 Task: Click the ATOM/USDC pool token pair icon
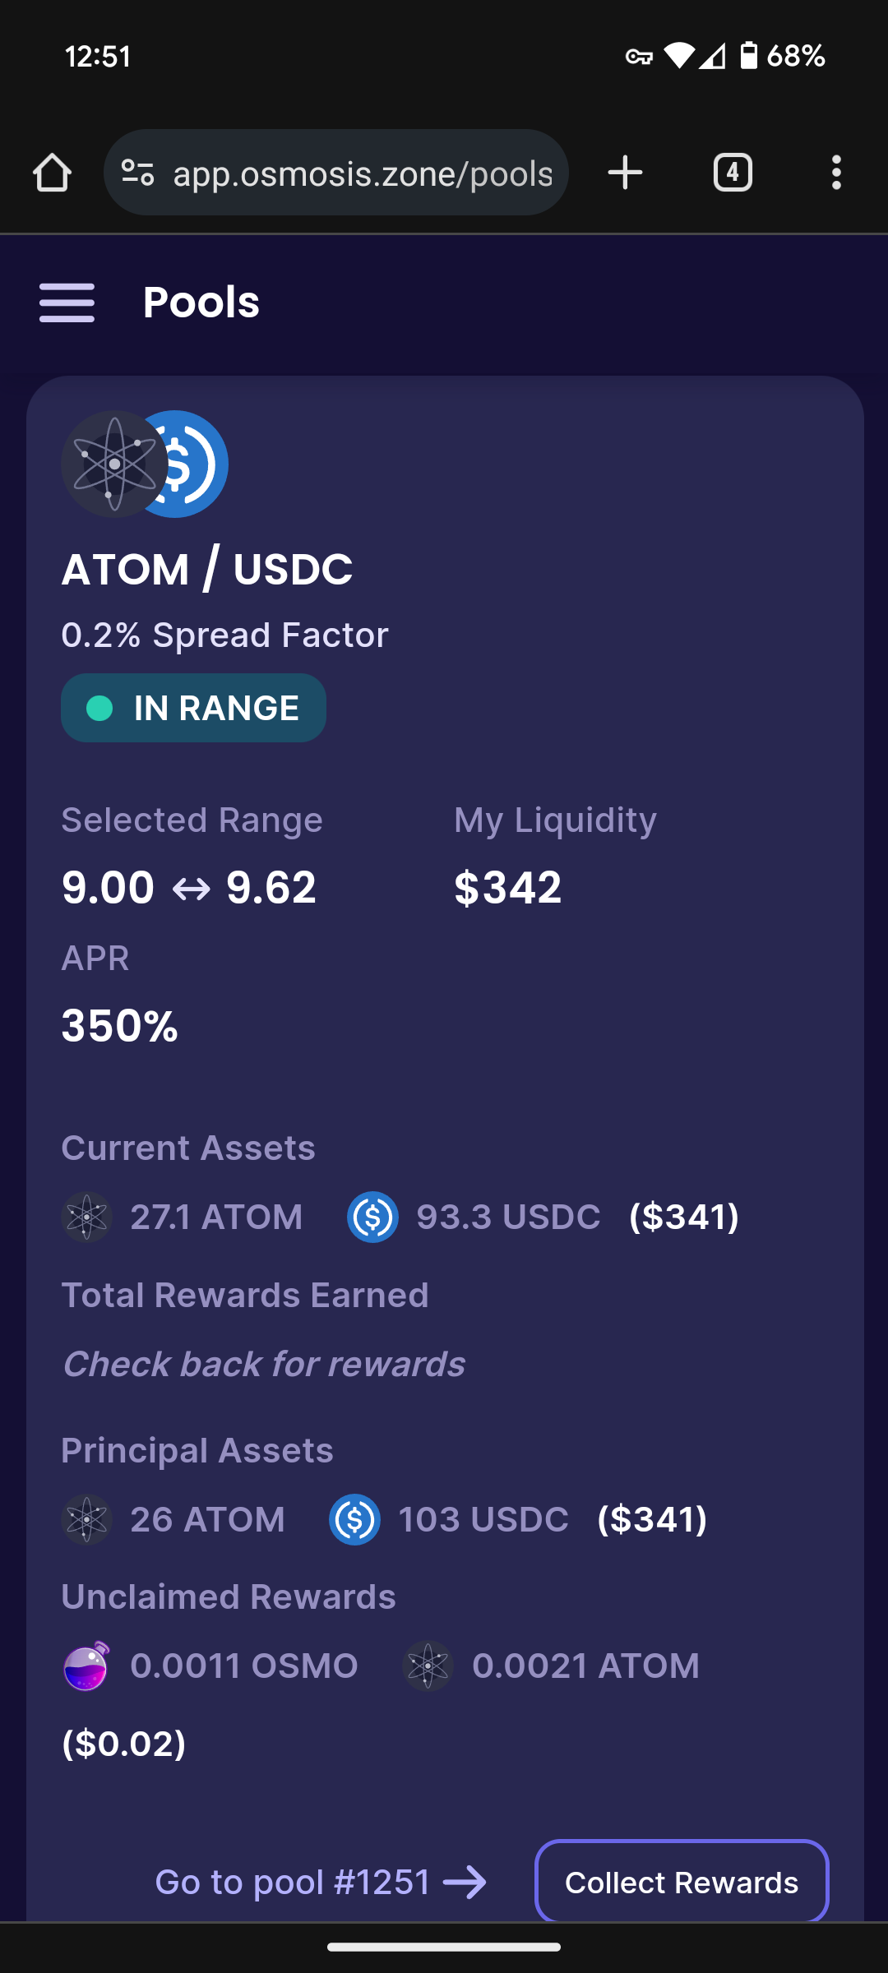pos(145,464)
